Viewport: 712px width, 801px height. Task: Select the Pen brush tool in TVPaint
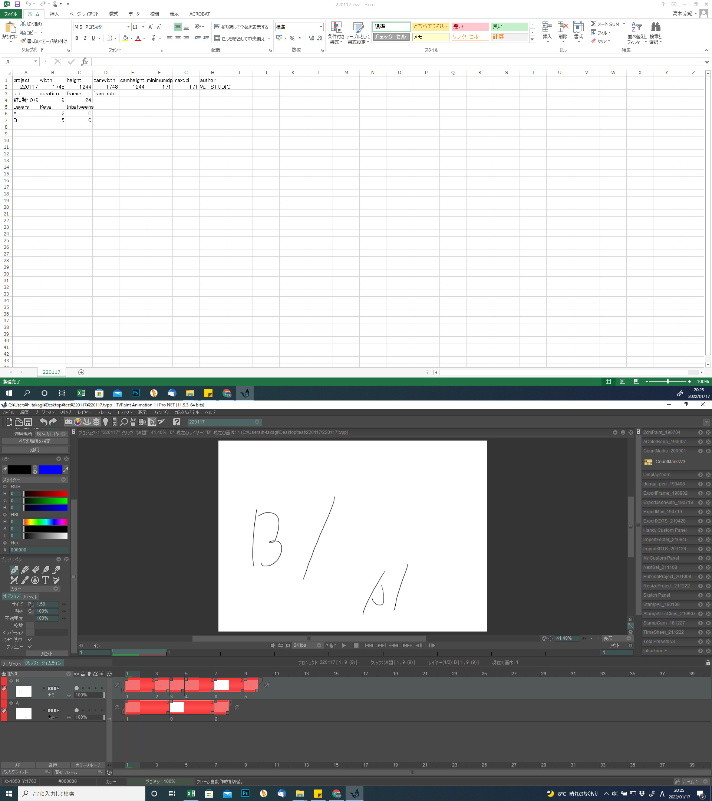(x=14, y=570)
